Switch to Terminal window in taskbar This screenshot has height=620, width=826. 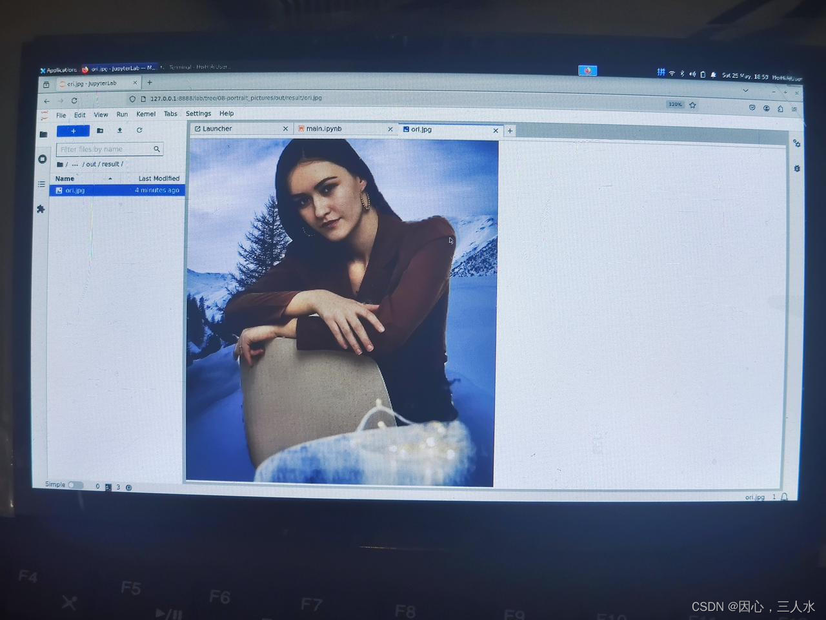(x=196, y=67)
